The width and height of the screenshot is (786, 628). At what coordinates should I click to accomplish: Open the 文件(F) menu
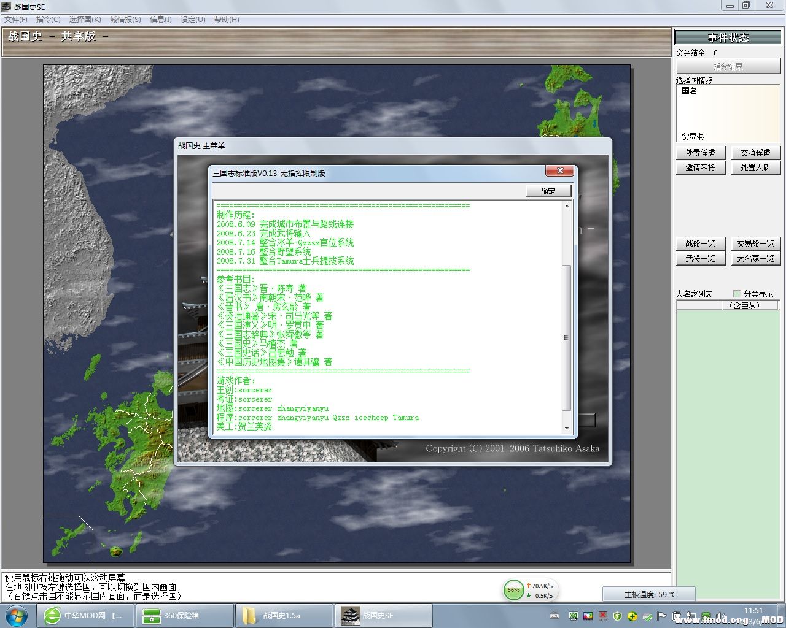[x=16, y=20]
